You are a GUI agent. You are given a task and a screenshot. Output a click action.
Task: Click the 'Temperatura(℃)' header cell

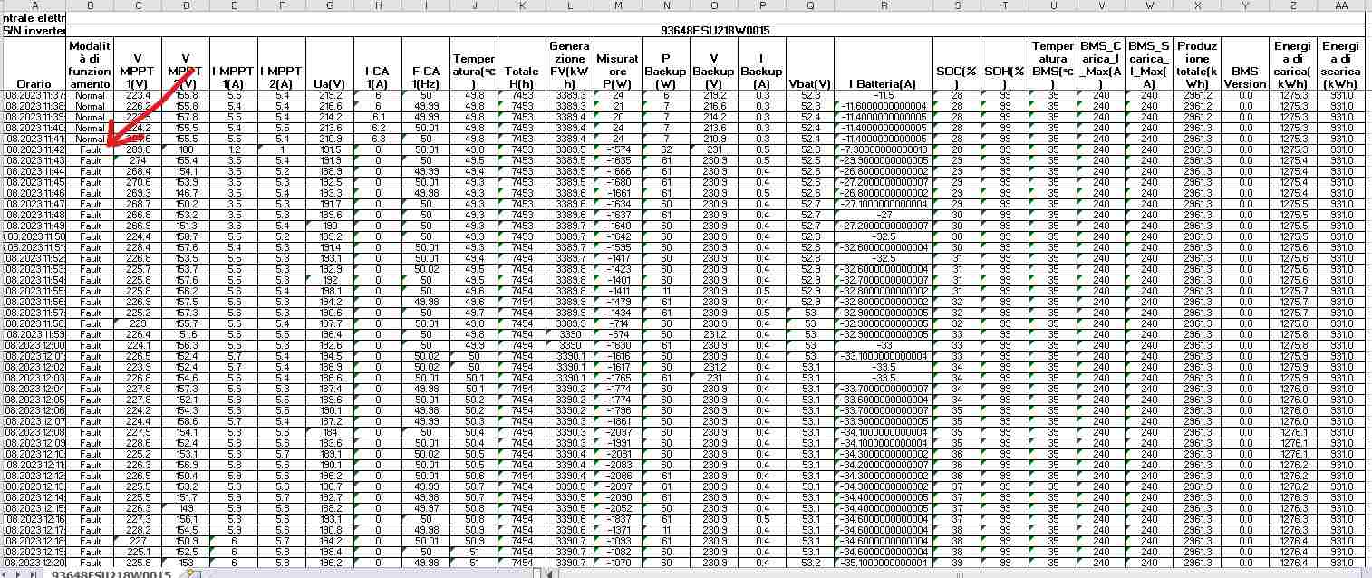[474, 63]
